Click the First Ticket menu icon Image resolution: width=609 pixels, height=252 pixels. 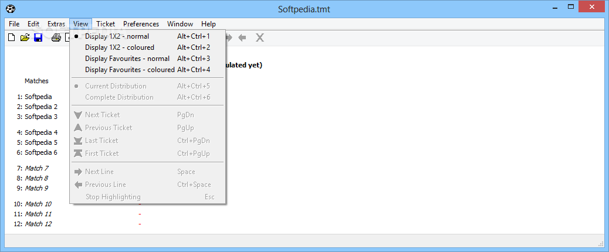pos(78,153)
